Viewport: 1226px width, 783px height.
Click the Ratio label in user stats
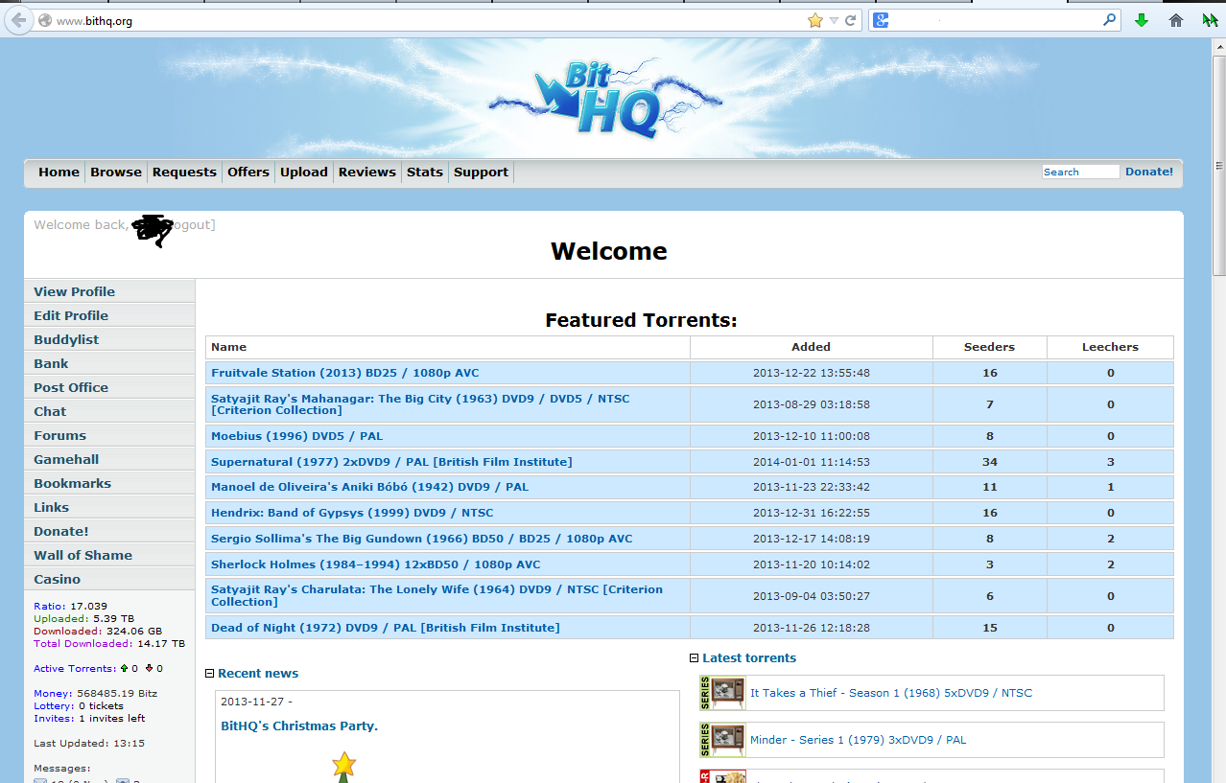pos(50,607)
